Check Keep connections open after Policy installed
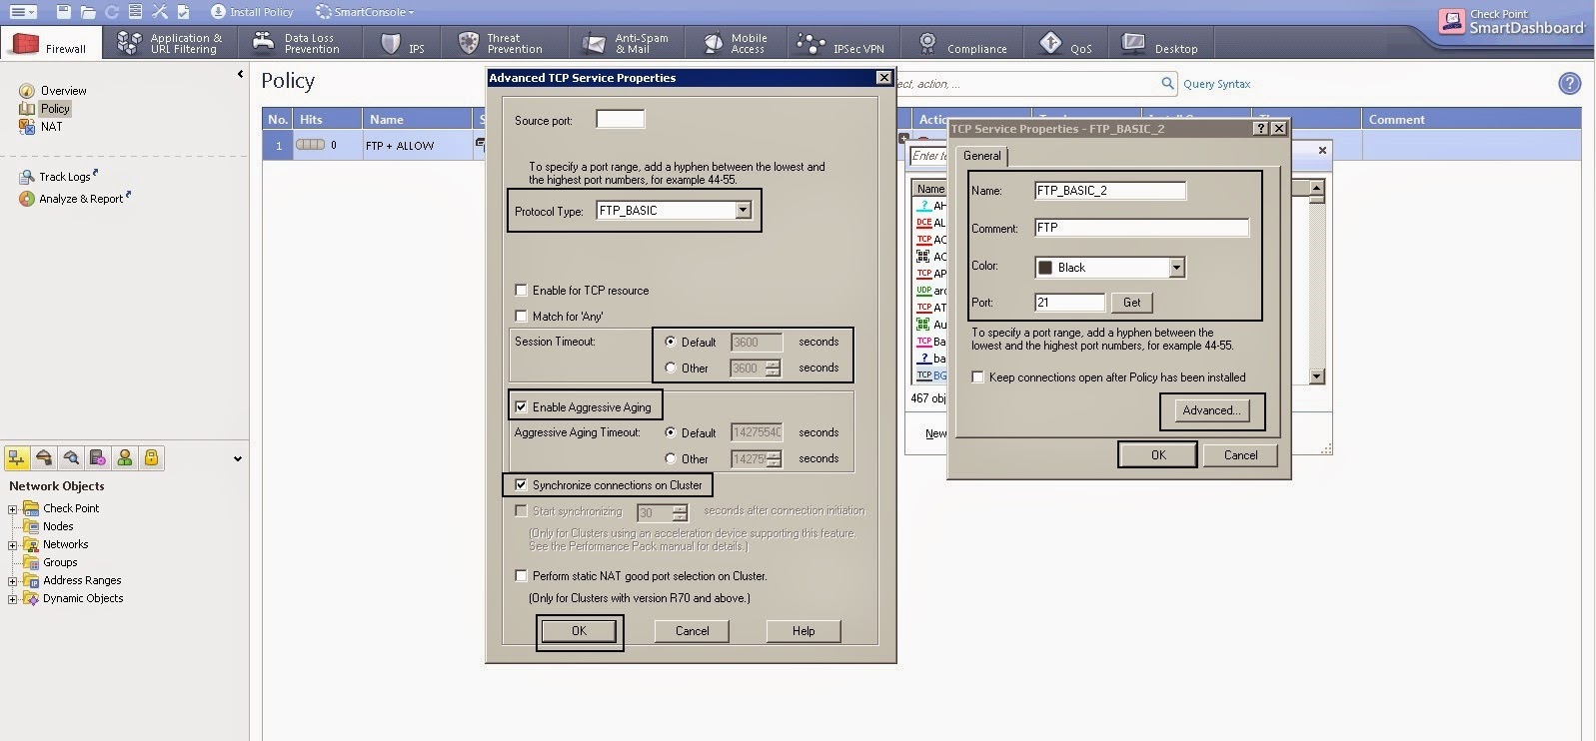The image size is (1596, 741). pyautogui.click(x=978, y=377)
